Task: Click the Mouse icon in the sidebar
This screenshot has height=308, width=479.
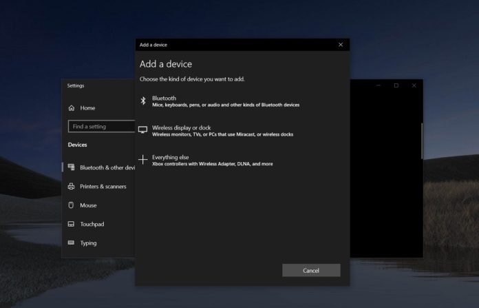Action: point(72,205)
